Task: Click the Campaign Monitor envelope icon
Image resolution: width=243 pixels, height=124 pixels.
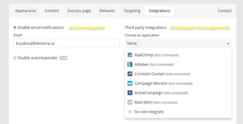Action: (130, 83)
